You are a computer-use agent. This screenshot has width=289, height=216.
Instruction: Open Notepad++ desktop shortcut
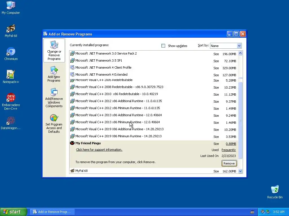(11, 77)
